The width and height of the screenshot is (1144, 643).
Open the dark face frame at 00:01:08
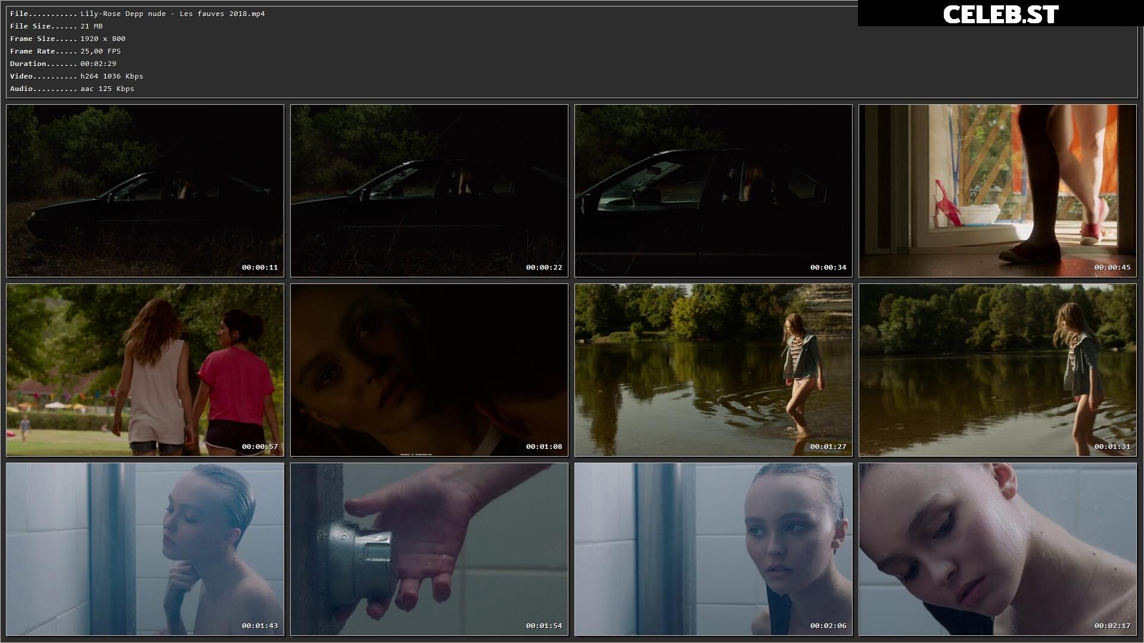(x=429, y=370)
